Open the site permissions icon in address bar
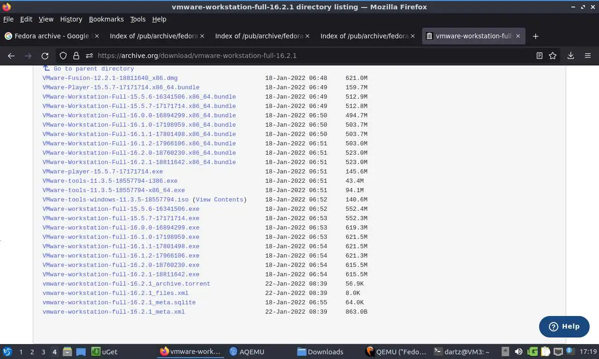The width and height of the screenshot is (599, 359). coord(89,56)
